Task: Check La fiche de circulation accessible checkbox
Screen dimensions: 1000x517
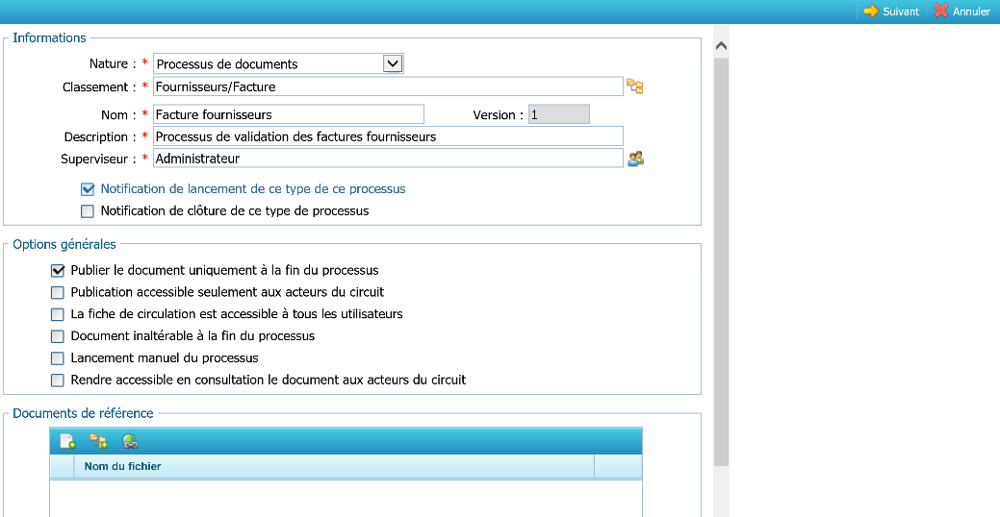Action: coord(58,314)
